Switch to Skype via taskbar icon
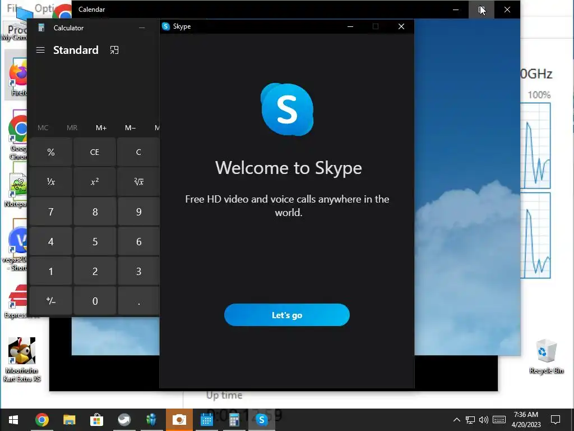 (x=261, y=420)
